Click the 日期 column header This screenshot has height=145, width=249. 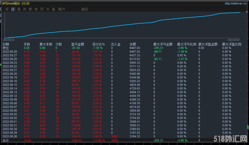point(6,44)
